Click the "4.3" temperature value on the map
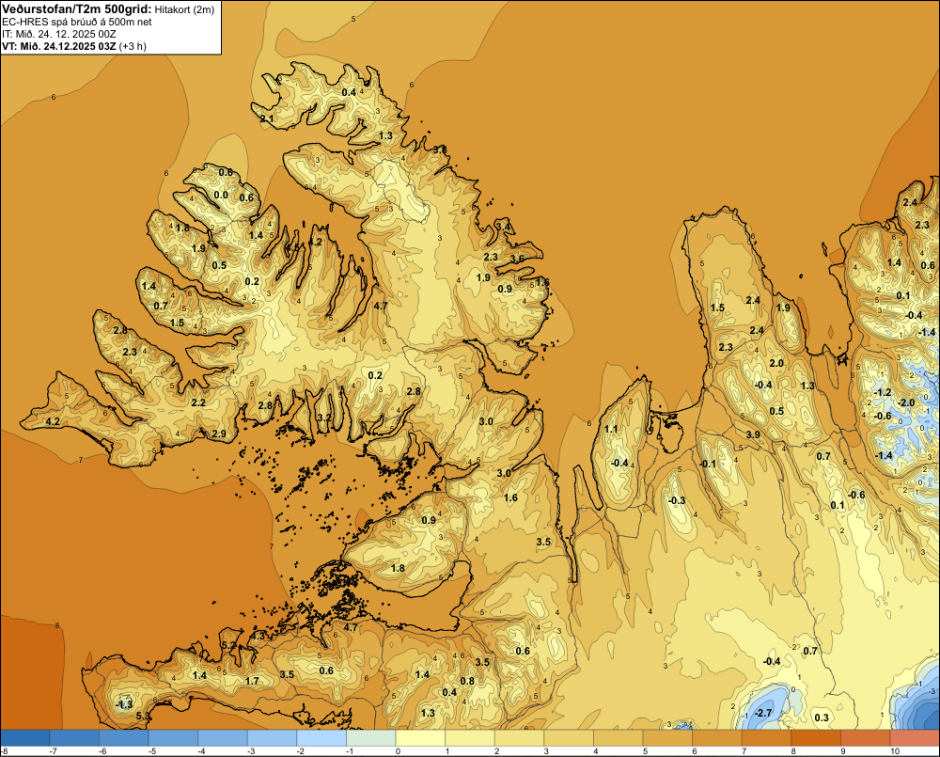This screenshot has height=757, width=940. pyautogui.click(x=258, y=635)
